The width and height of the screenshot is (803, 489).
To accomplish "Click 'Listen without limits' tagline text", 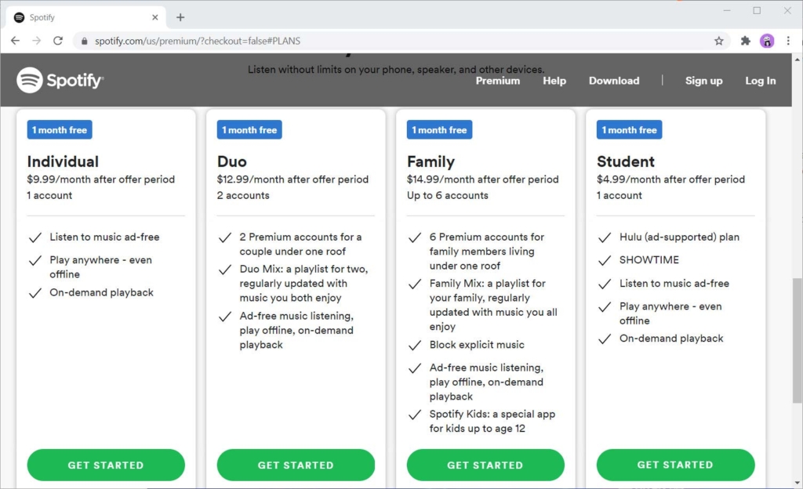I will pos(396,70).
